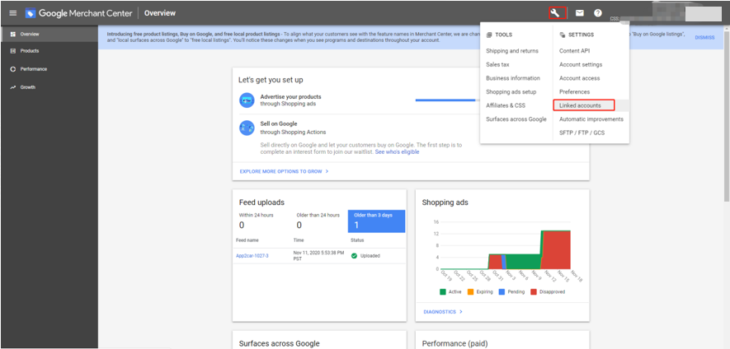This screenshot has height=349, width=730.
Task: Click the Products sidebar icon
Action: pos(13,51)
